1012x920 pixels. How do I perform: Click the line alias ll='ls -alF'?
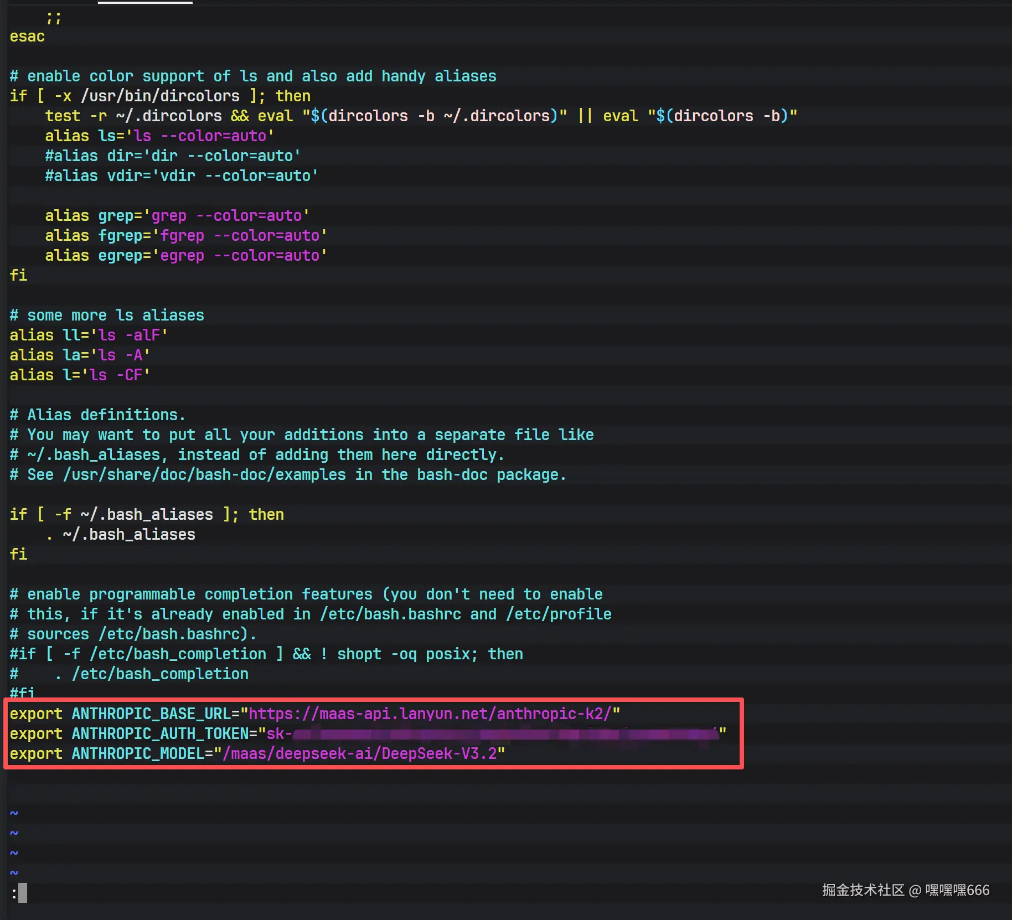[89, 335]
